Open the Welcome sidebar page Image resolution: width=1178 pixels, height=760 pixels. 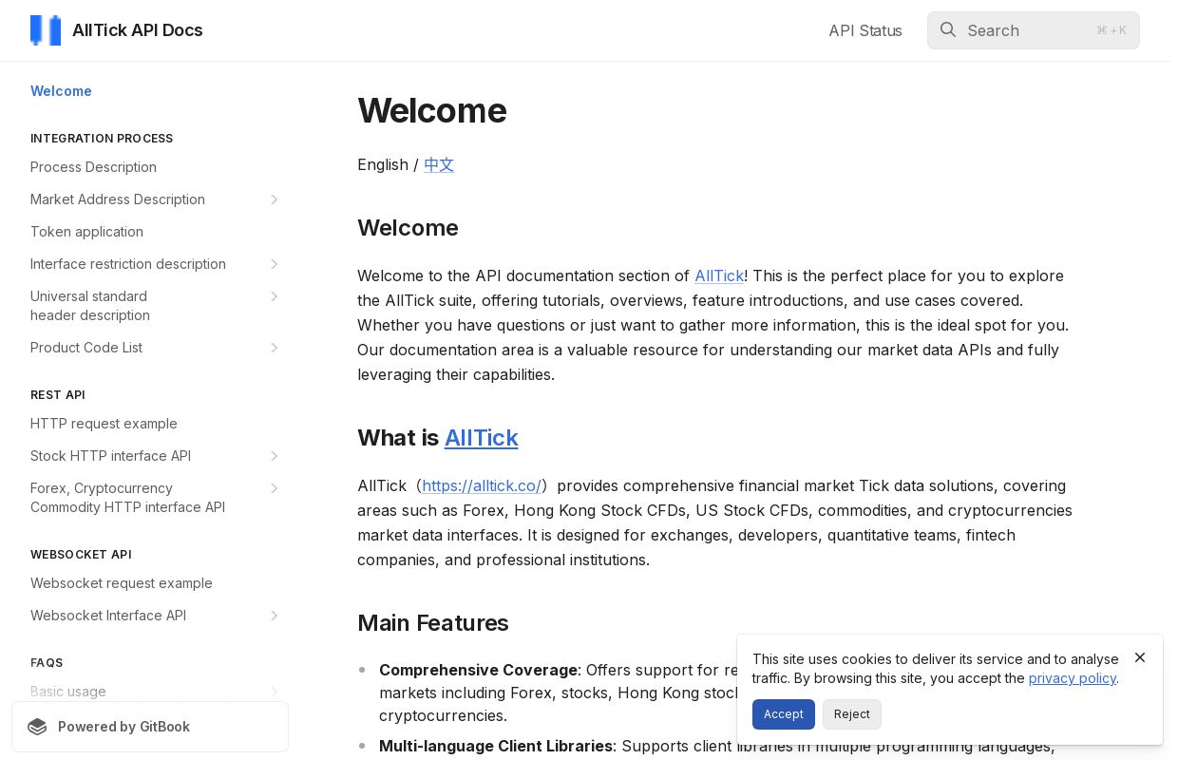[61, 91]
